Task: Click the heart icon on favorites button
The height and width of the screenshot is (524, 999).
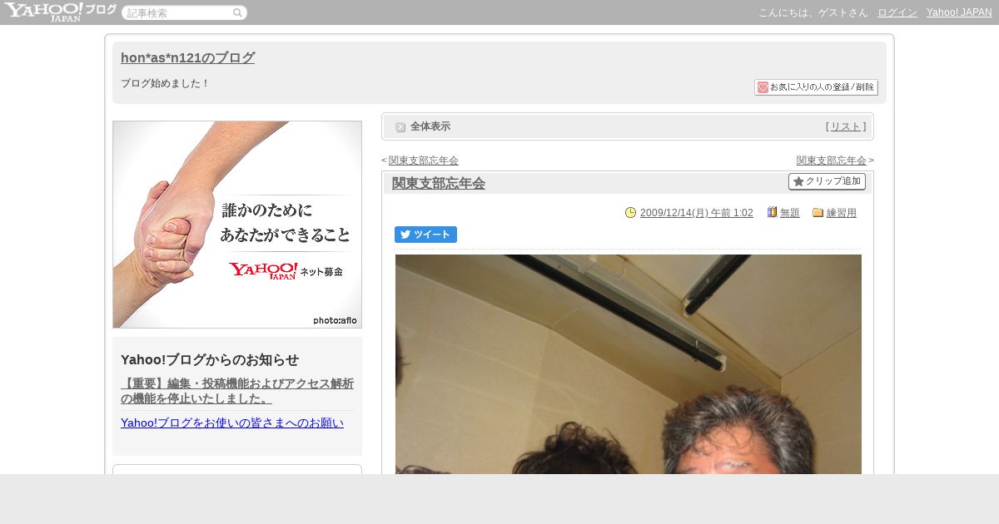Action: [763, 87]
